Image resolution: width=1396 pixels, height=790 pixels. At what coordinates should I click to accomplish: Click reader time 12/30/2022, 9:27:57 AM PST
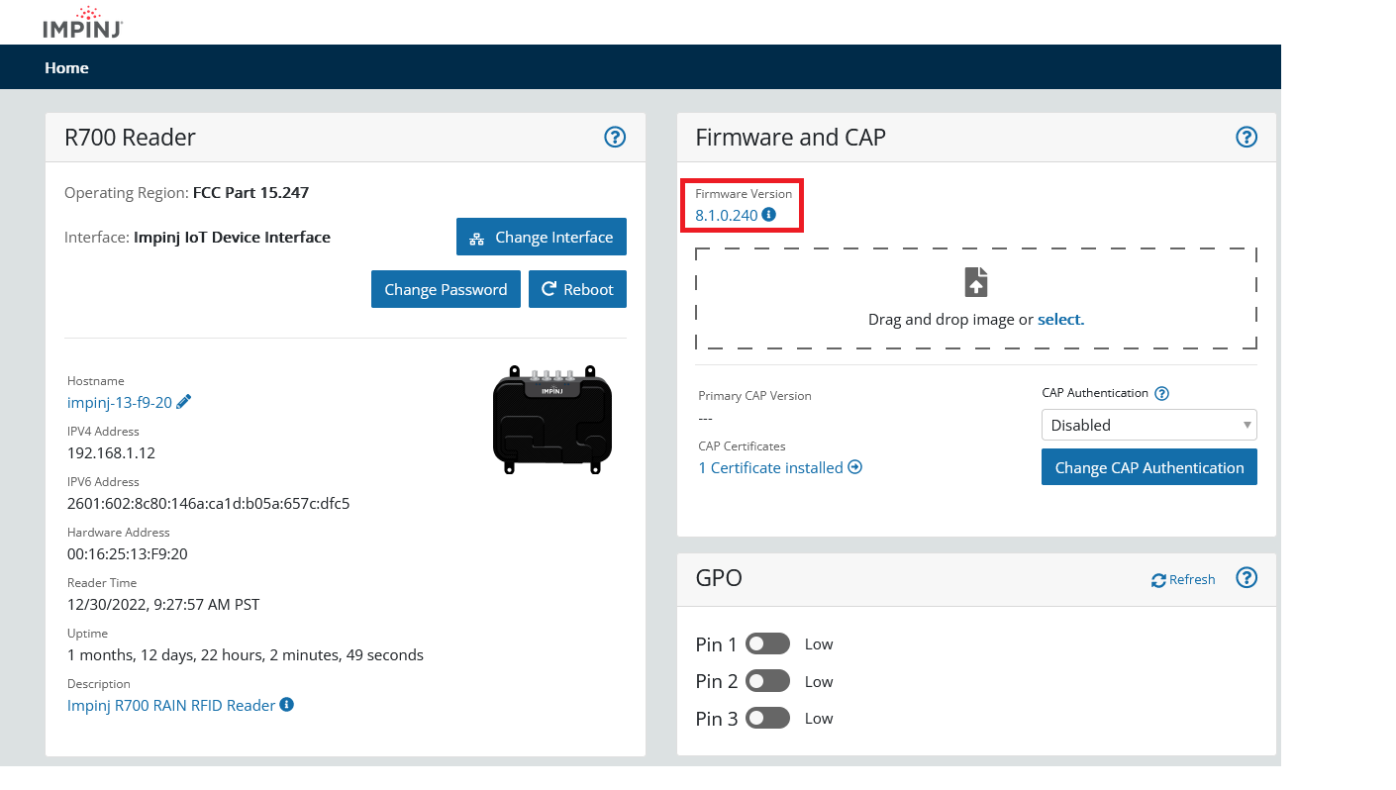[163, 604]
